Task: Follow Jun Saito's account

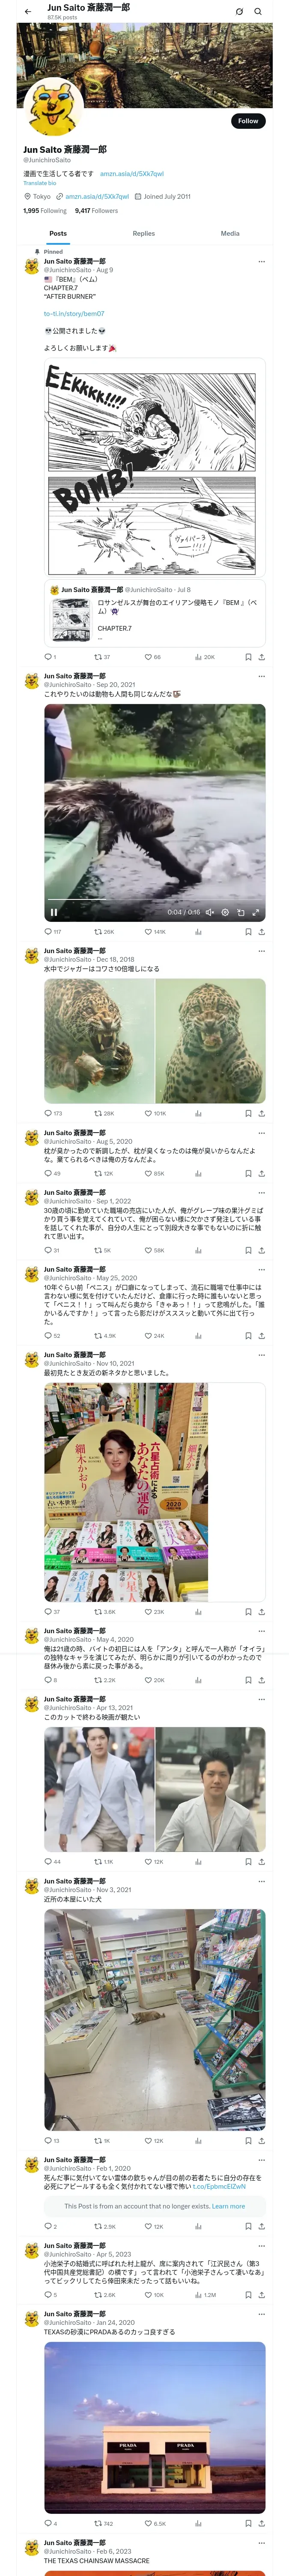Action: (x=247, y=121)
